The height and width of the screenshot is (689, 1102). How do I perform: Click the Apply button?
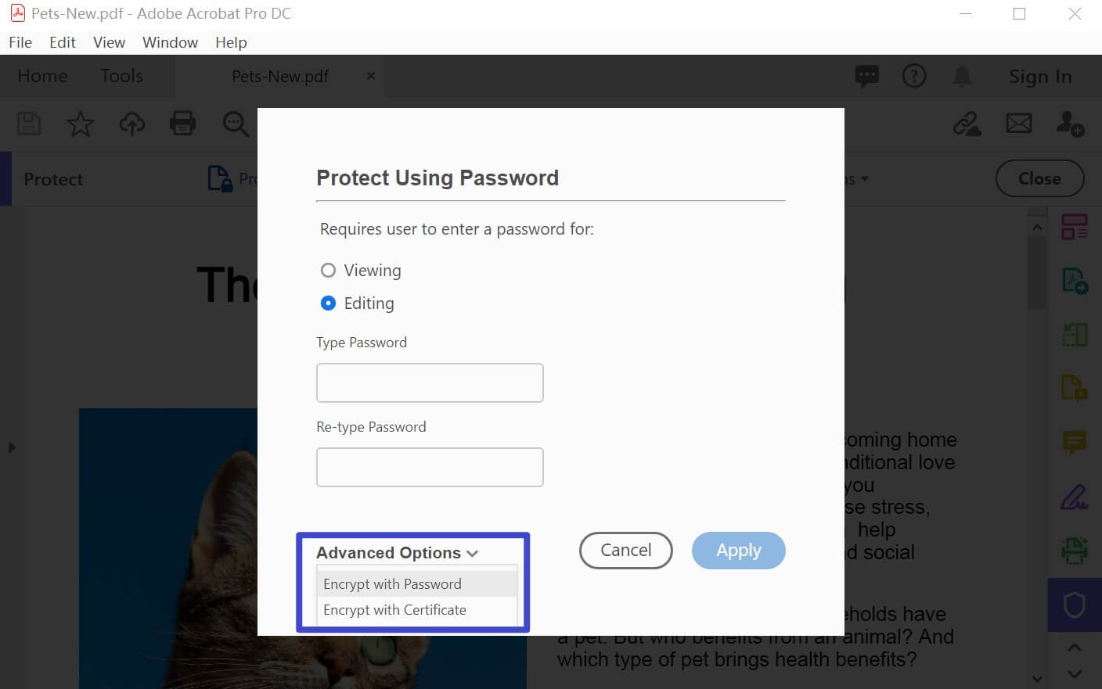click(x=738, y=551)
